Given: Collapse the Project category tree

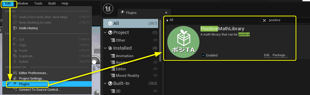Looking at the screenshot, I should click(x=105, y=33).
